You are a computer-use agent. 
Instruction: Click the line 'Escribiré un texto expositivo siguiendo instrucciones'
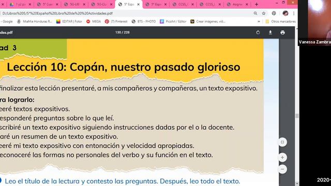117,128
